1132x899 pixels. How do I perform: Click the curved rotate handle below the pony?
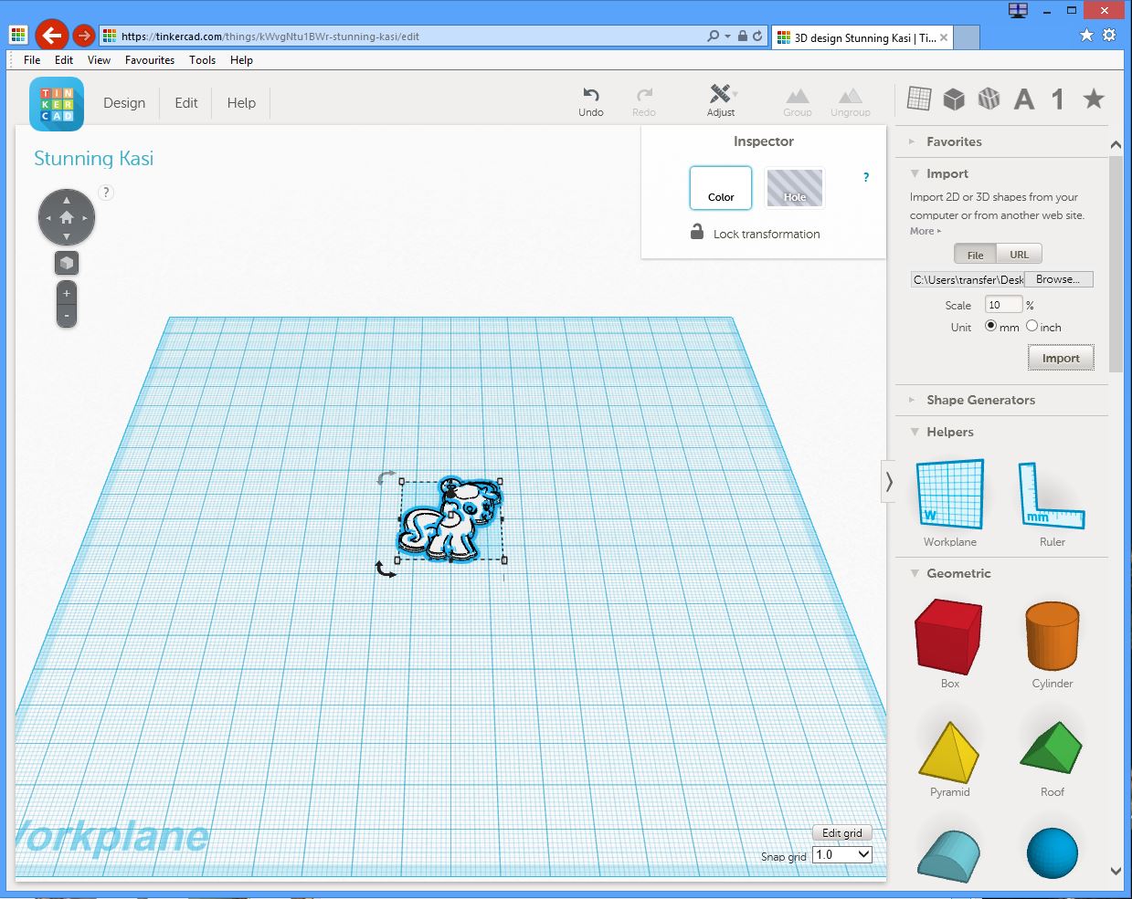[x=386, y=570]
